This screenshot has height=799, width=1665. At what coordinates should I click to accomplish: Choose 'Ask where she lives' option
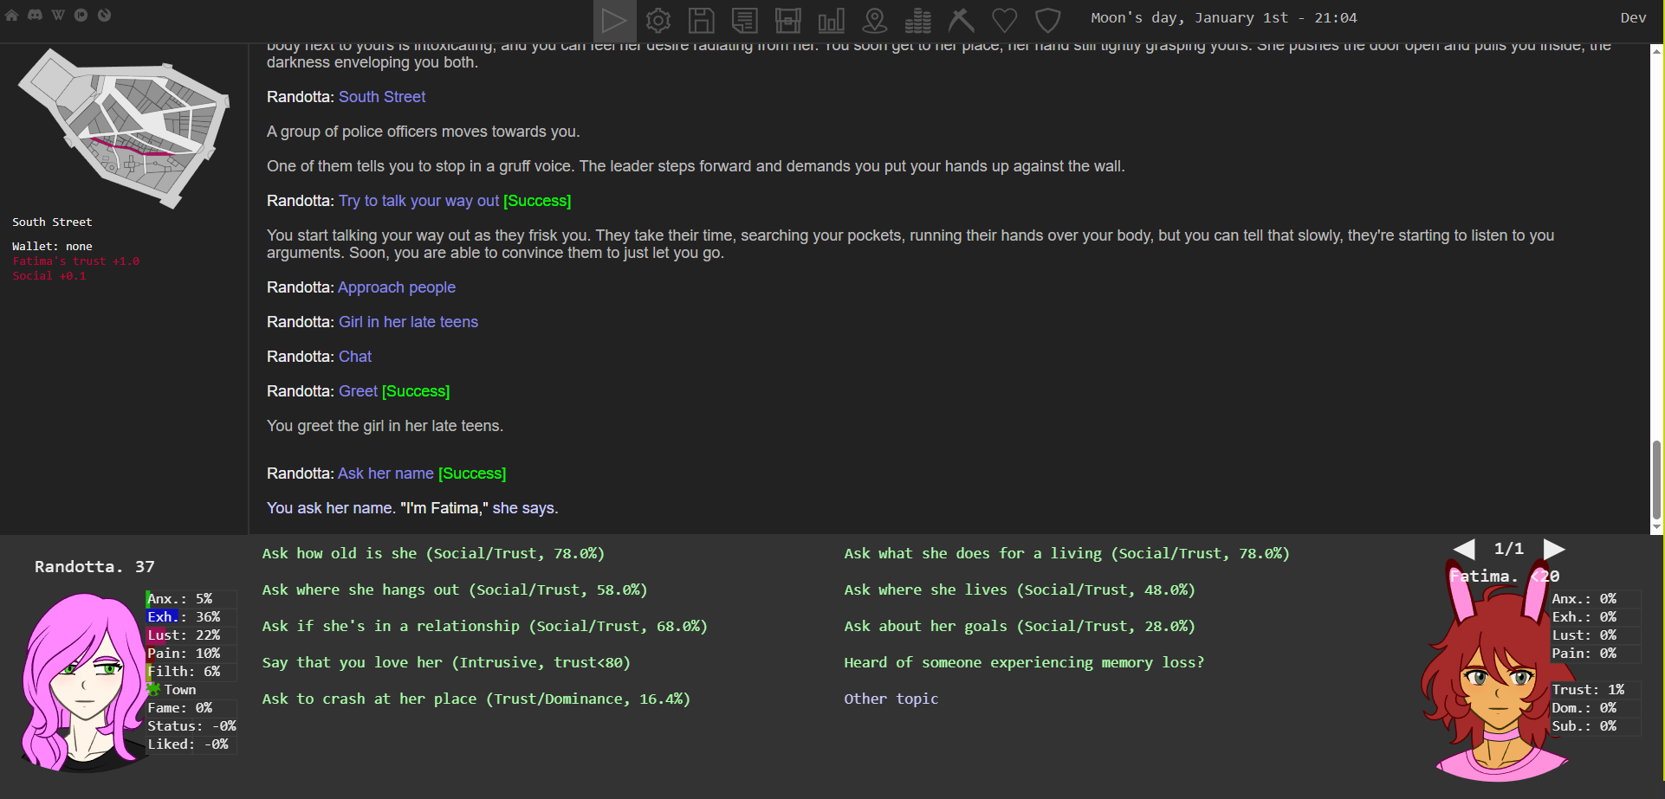pos(1019,590)
